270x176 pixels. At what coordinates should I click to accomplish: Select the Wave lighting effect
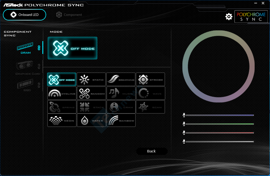(x=151, y=93)
